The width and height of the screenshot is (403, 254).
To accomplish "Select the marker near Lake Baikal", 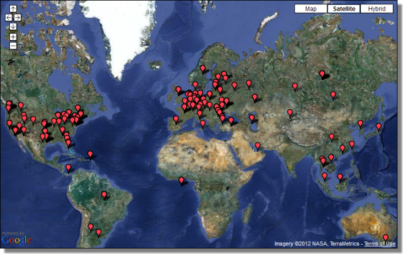I will click(333, 96).
